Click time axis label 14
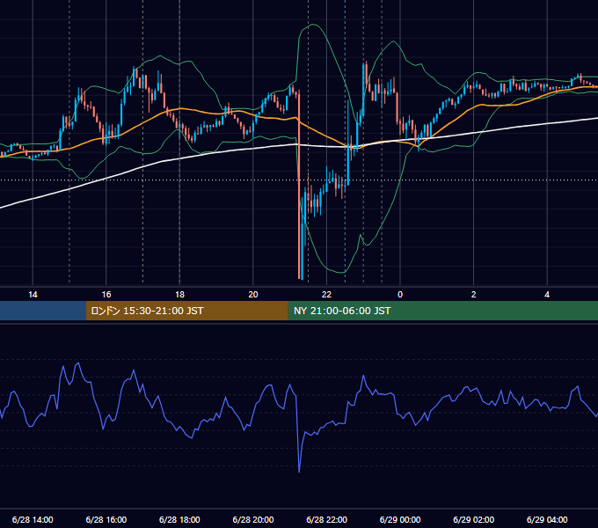Screen dimensions: 598x528 coord(33,295)
